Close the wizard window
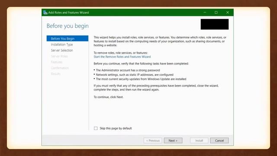Viewport: 277px width, 156px height. point(228,13)
